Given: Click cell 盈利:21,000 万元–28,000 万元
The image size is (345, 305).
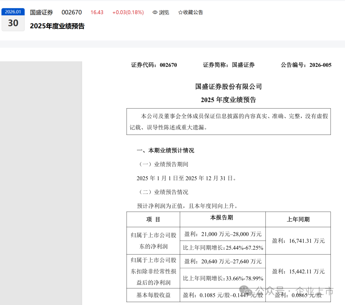Looking at the screenshot, I should coord(223,234).
